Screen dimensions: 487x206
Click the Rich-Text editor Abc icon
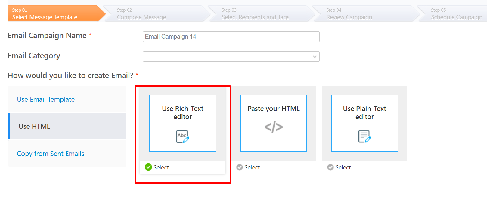point(182,136)
